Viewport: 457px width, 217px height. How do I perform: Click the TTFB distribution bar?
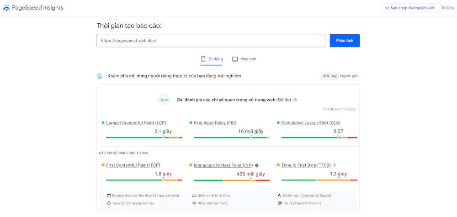coord(319,180)
